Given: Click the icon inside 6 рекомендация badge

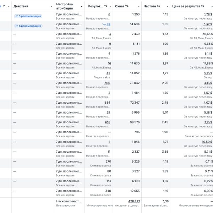Looking at the screenshot, I should tap(17, 26).
